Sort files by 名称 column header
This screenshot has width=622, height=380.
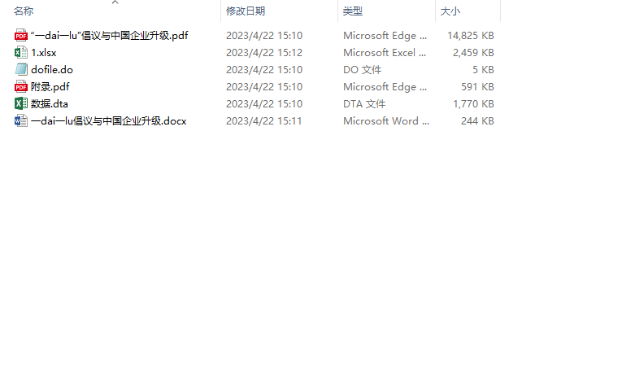(x=24, y=11)
